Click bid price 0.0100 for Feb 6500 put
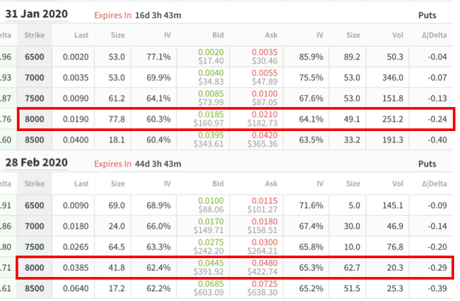 (211, 200)
